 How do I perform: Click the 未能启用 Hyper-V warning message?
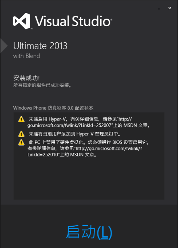tap(89, 122)
